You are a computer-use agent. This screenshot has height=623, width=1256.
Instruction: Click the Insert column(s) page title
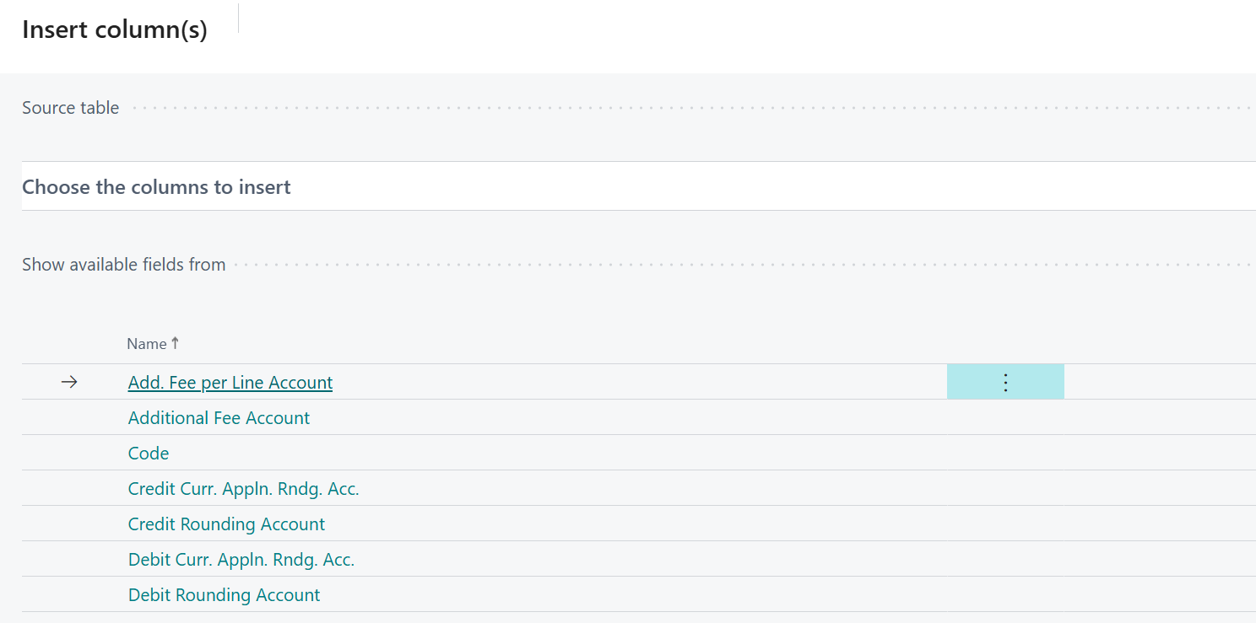[x=116, y=30]
